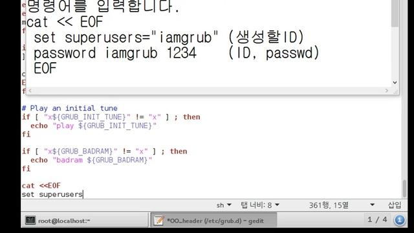414x233 pixels.
Task: Click the gedit notepad icon in taskbar
Action: point(159,220)
